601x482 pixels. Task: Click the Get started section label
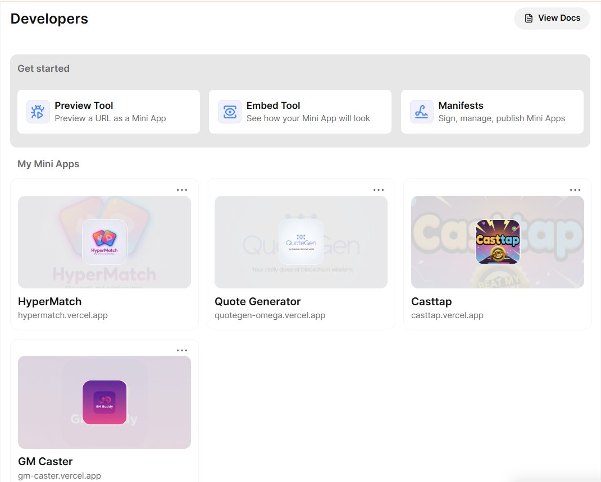point(44,68)
